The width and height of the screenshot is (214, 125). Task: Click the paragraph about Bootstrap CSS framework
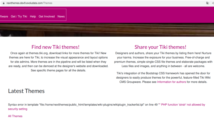[163, 78]
